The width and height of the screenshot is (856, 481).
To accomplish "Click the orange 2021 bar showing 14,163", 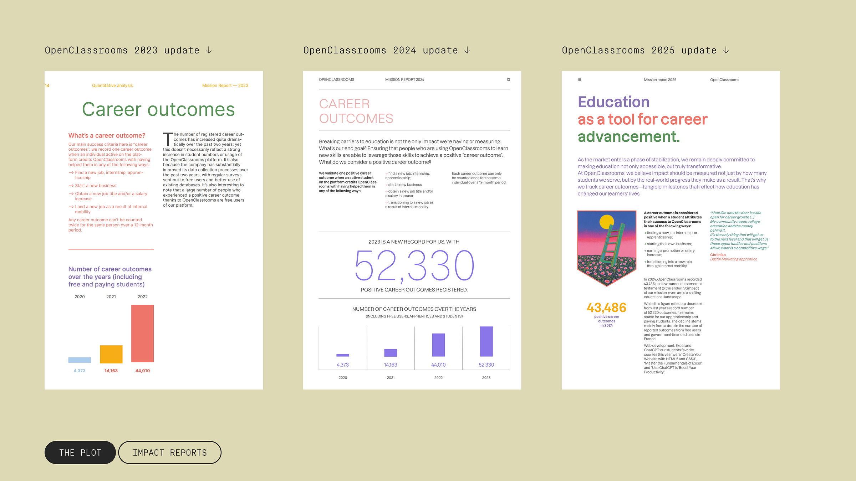I will 111,354.
